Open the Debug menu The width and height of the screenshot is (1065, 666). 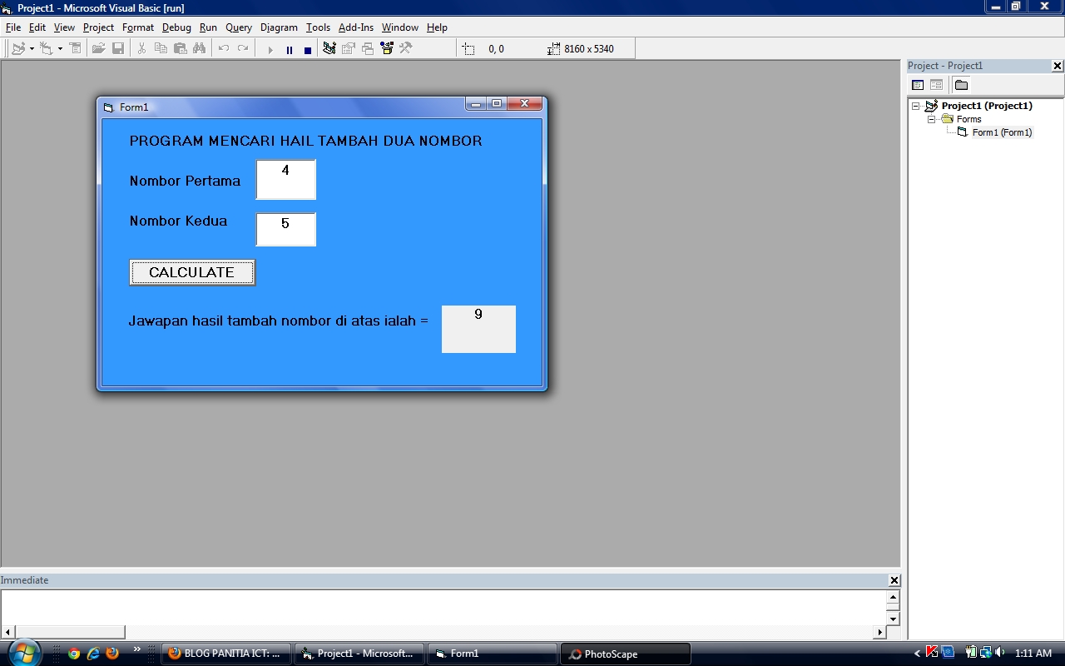click(176, 27)
